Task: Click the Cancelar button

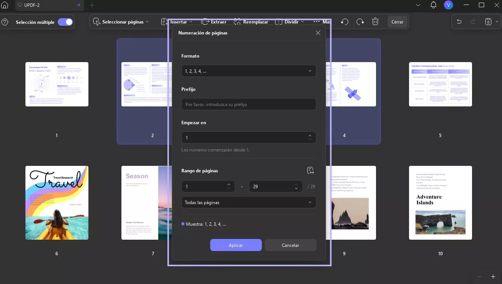Action: point(291,245)
